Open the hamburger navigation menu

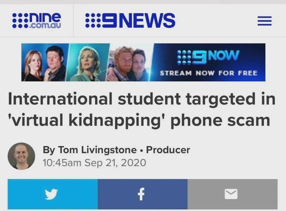coord(265,21)
